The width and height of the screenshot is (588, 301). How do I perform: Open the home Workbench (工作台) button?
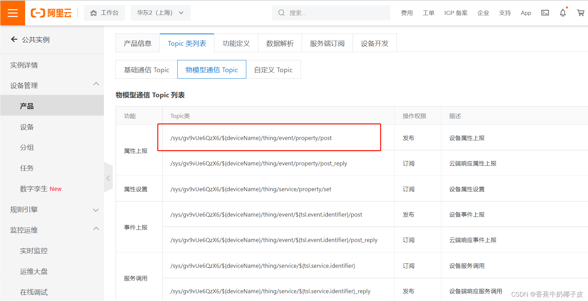pyautogui.click(x=104, y=13)
